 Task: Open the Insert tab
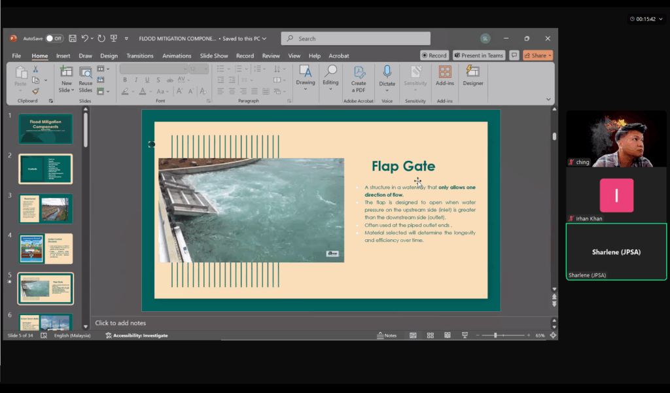point(63,56)
